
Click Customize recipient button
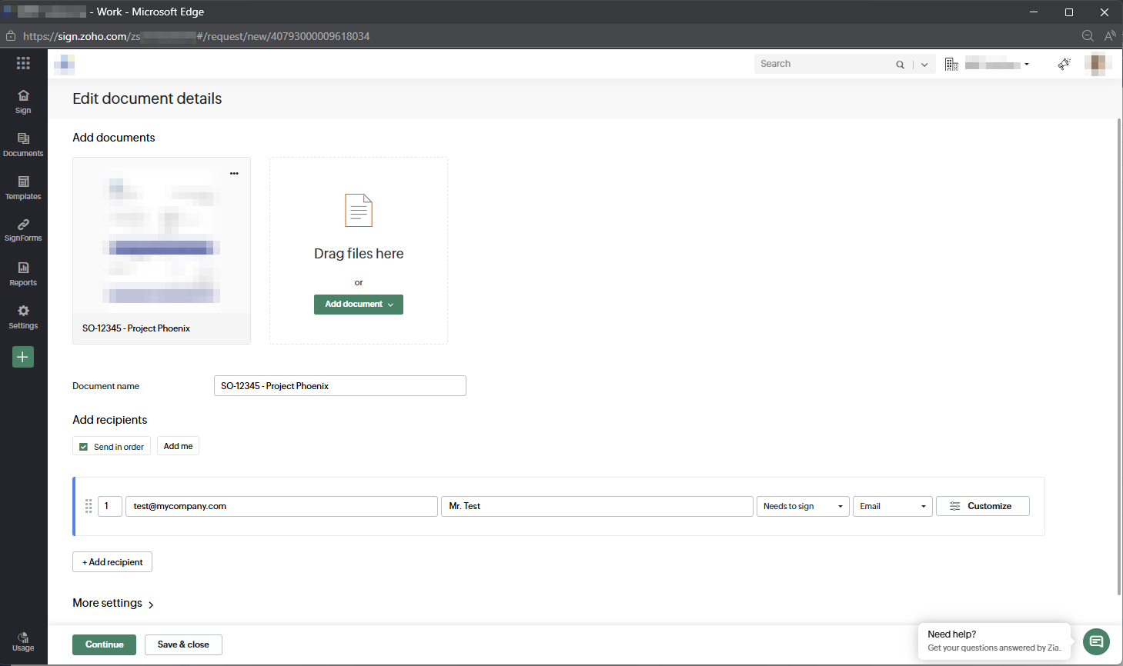pos(983,506)
